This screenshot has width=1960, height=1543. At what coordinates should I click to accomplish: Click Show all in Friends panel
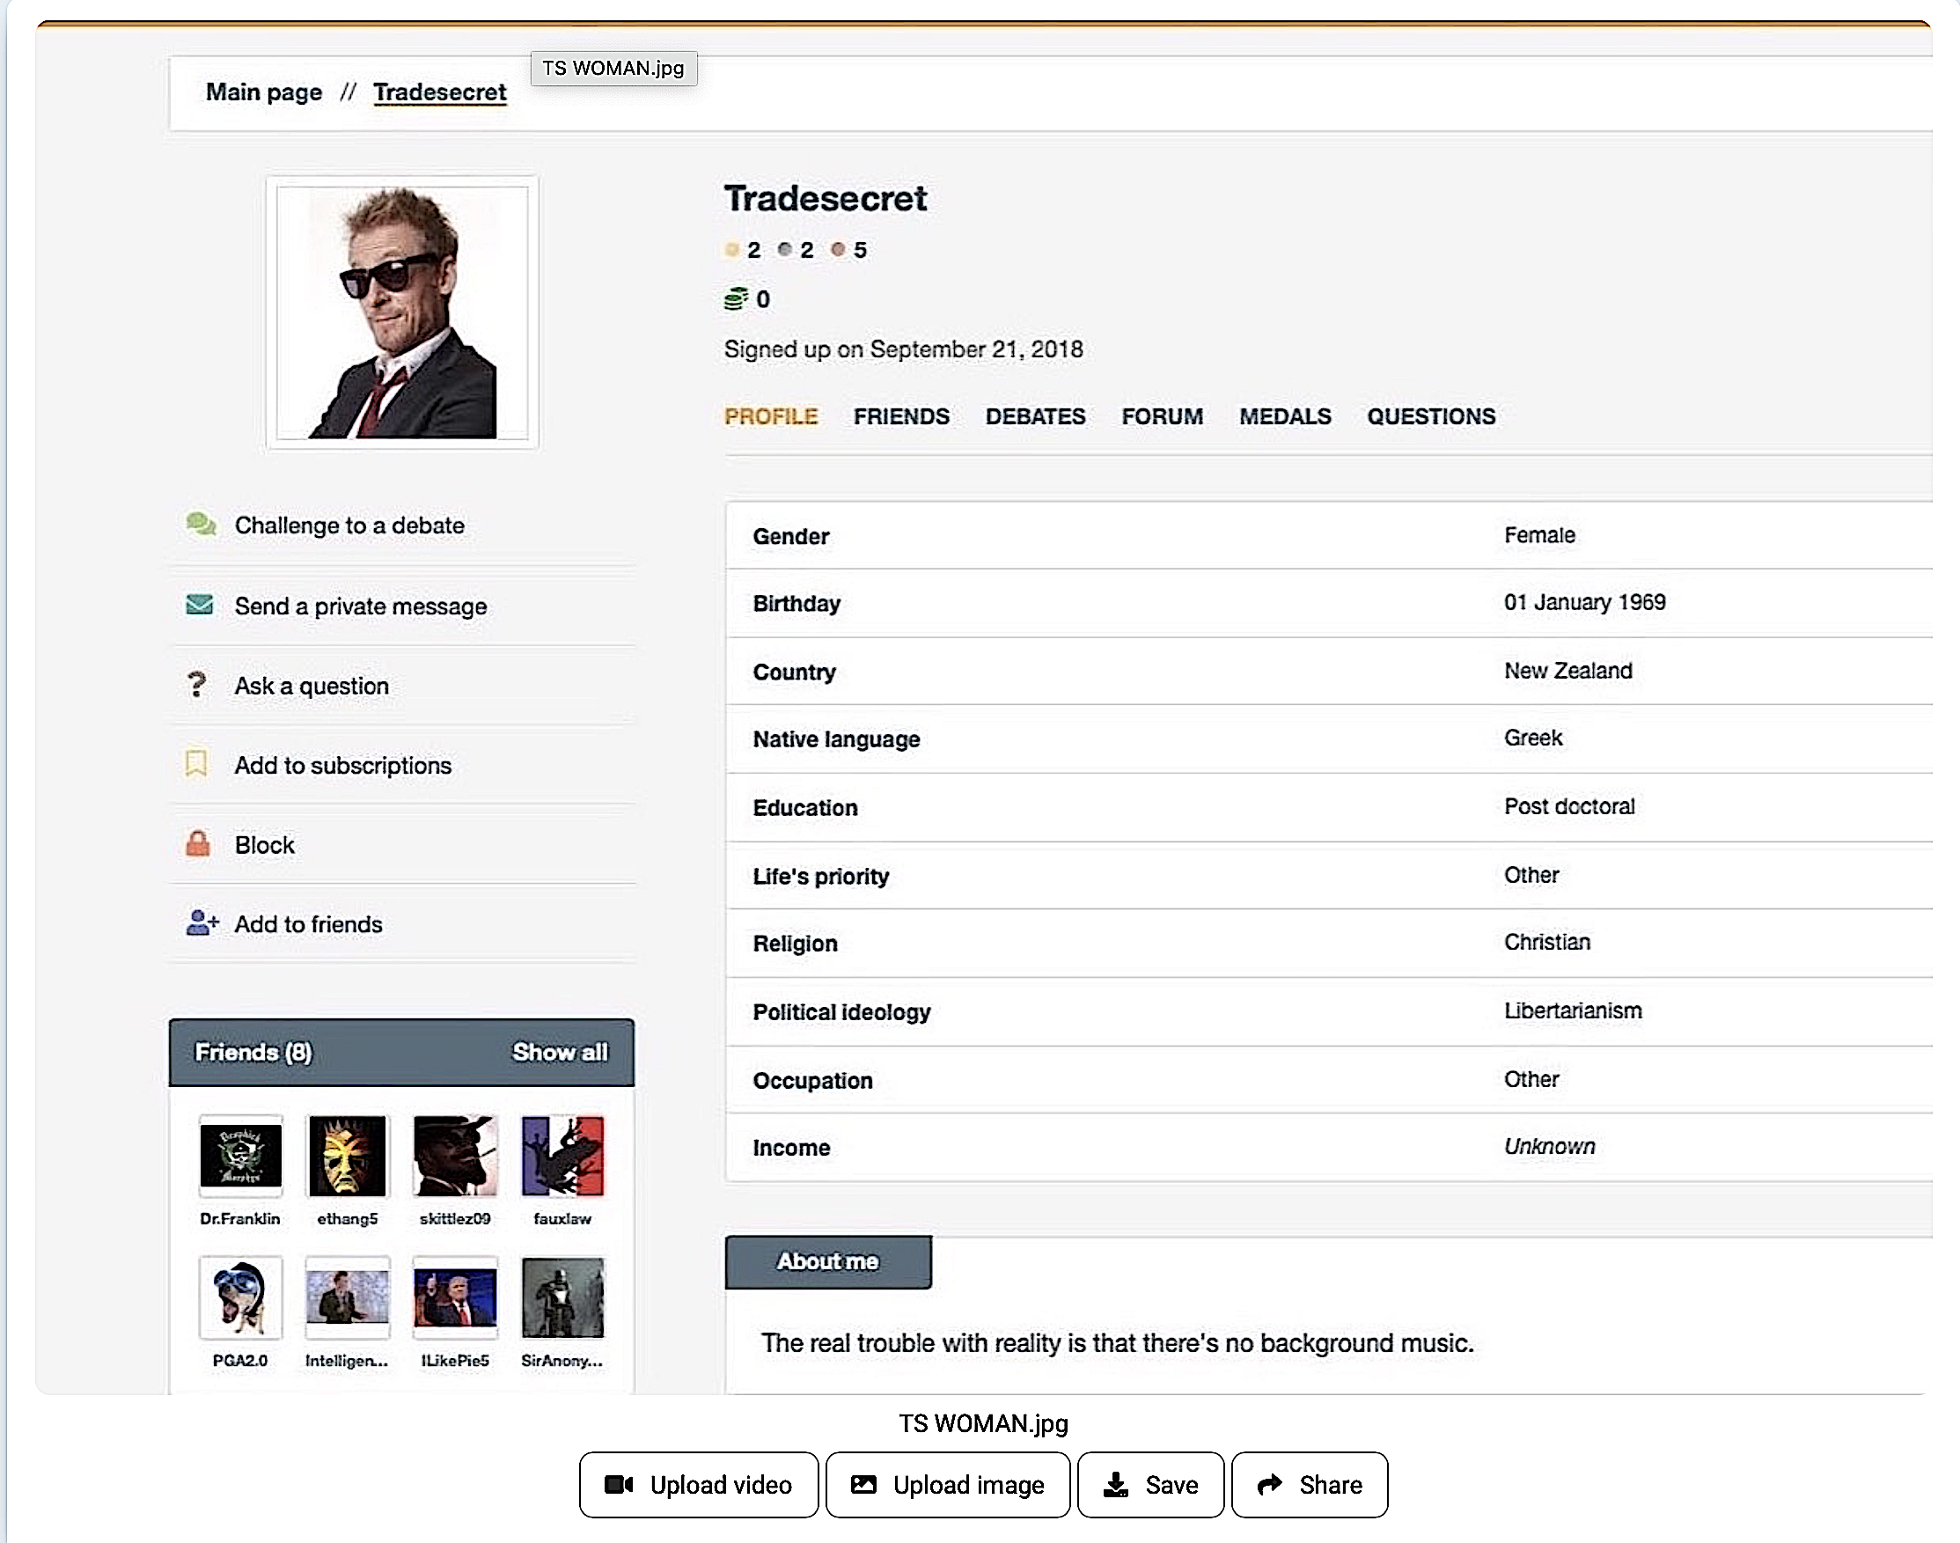tap(559, 1053)
